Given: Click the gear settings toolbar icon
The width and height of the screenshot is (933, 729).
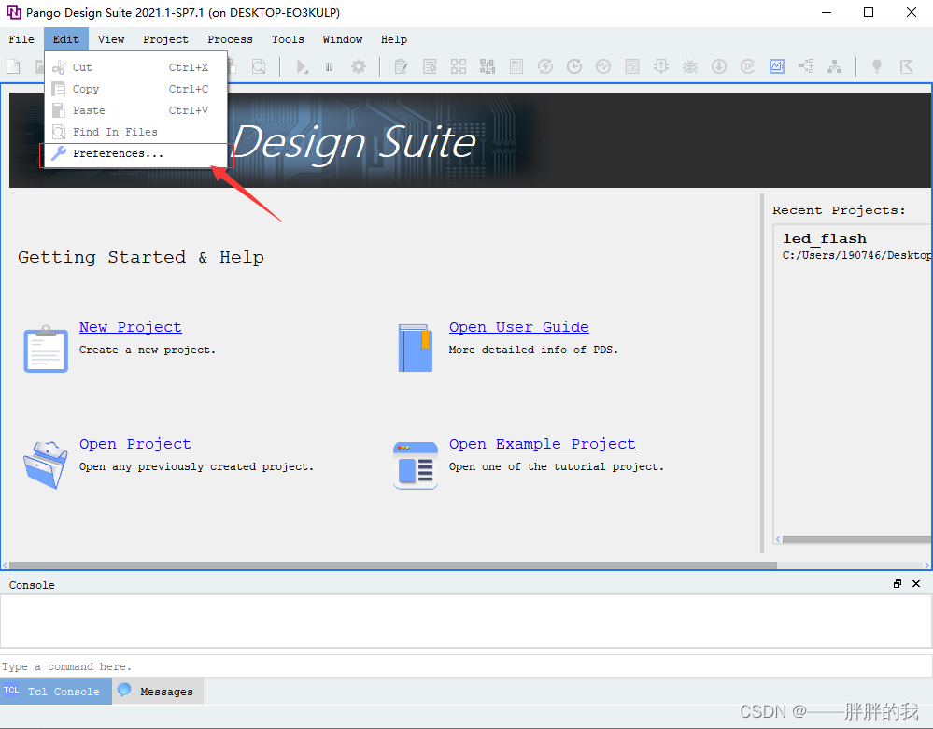Looking at the screenshot, I should (359, 66).
